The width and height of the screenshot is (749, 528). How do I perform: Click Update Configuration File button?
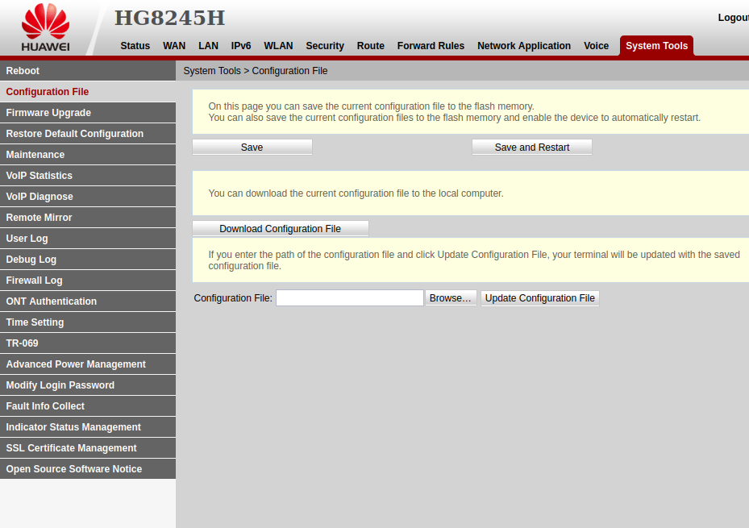[539, 298]
